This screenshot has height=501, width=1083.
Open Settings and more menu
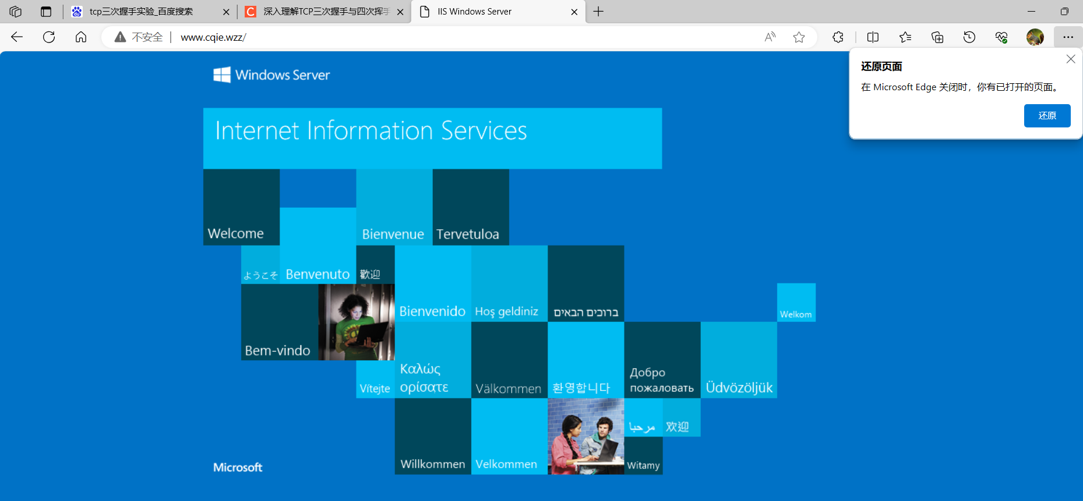(1068, 37)
